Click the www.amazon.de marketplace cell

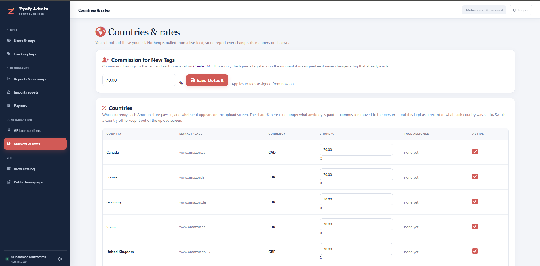(193, 202)
